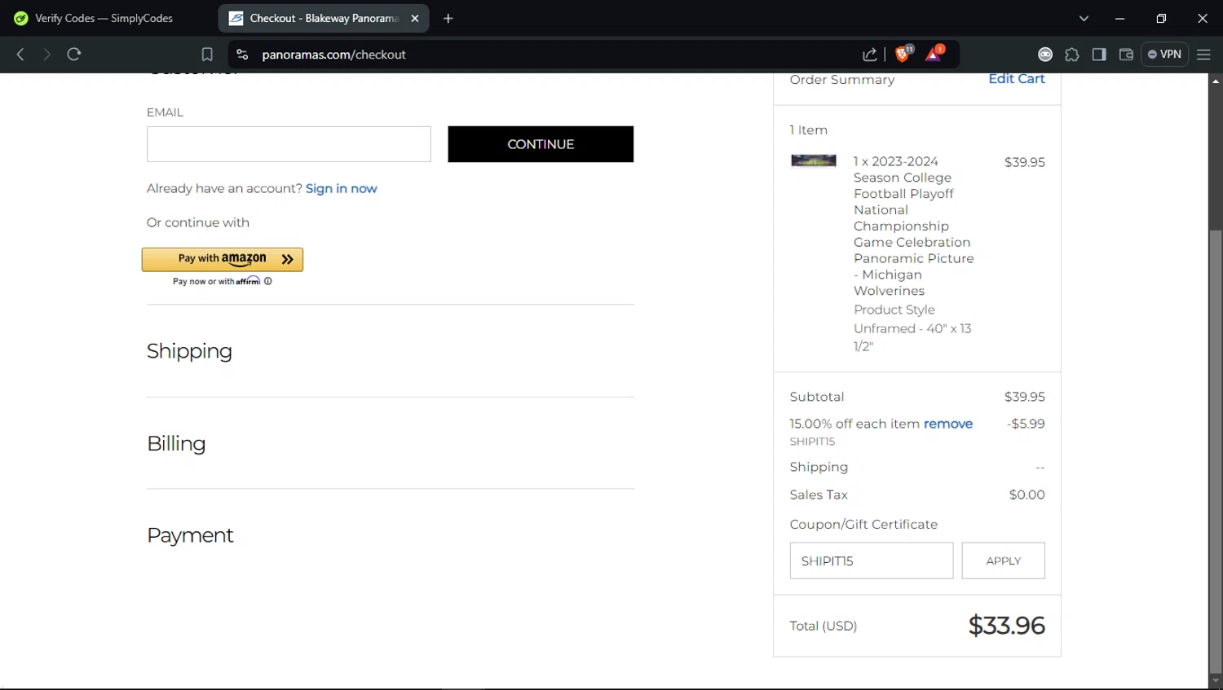
Task: Open browser extensions puzzle icon
Action: click(x=1072, y=55)
